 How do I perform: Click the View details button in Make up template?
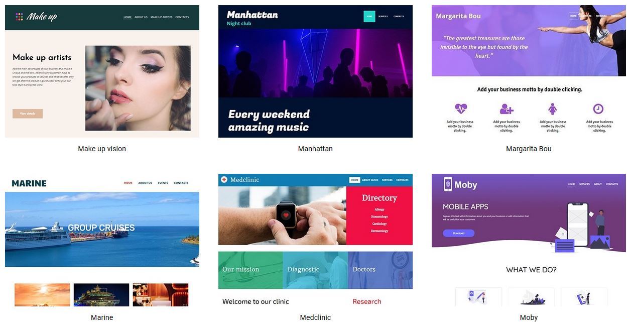28,114
